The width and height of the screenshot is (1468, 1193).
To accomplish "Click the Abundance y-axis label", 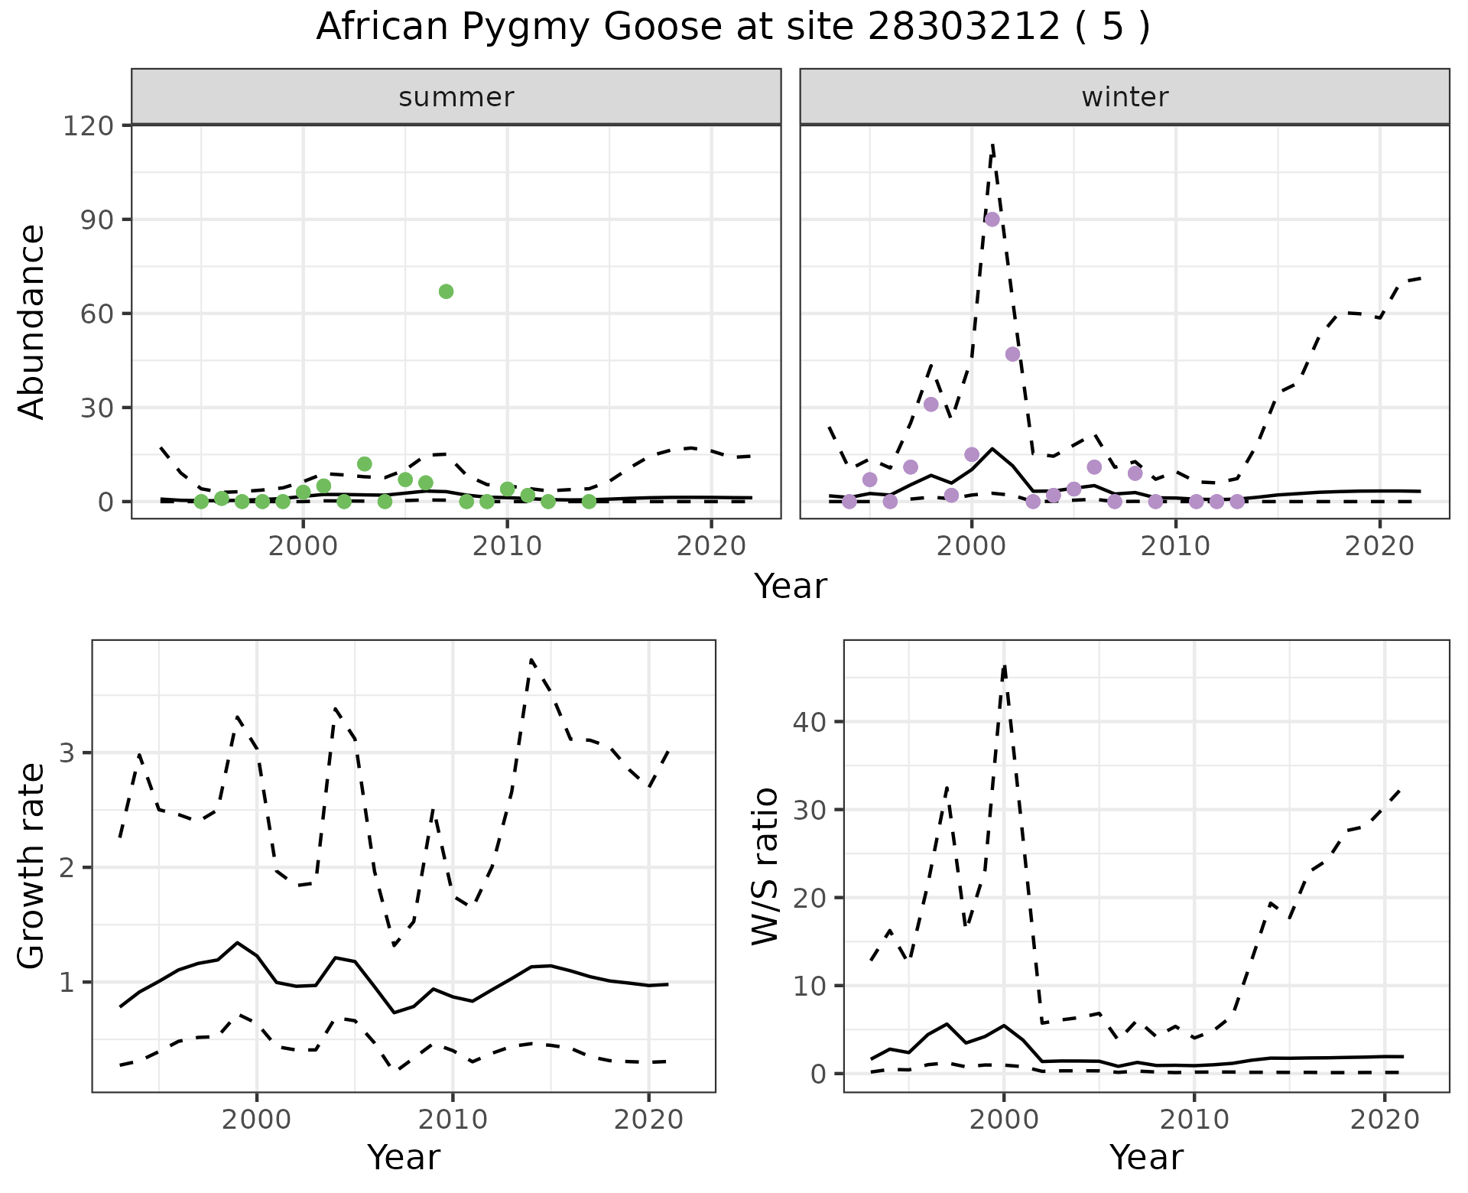I will coord(32,322).
